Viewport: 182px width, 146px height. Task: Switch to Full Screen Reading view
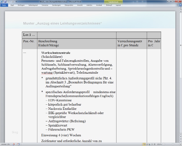point(147,144)
